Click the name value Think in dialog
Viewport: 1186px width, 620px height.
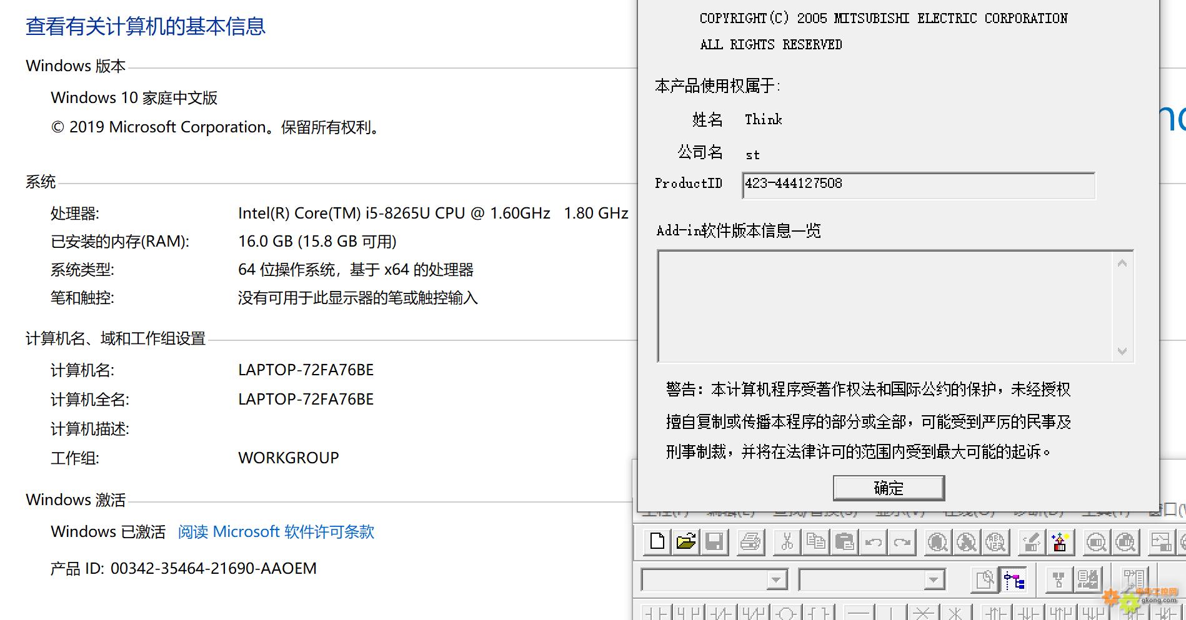pos(764,119)
